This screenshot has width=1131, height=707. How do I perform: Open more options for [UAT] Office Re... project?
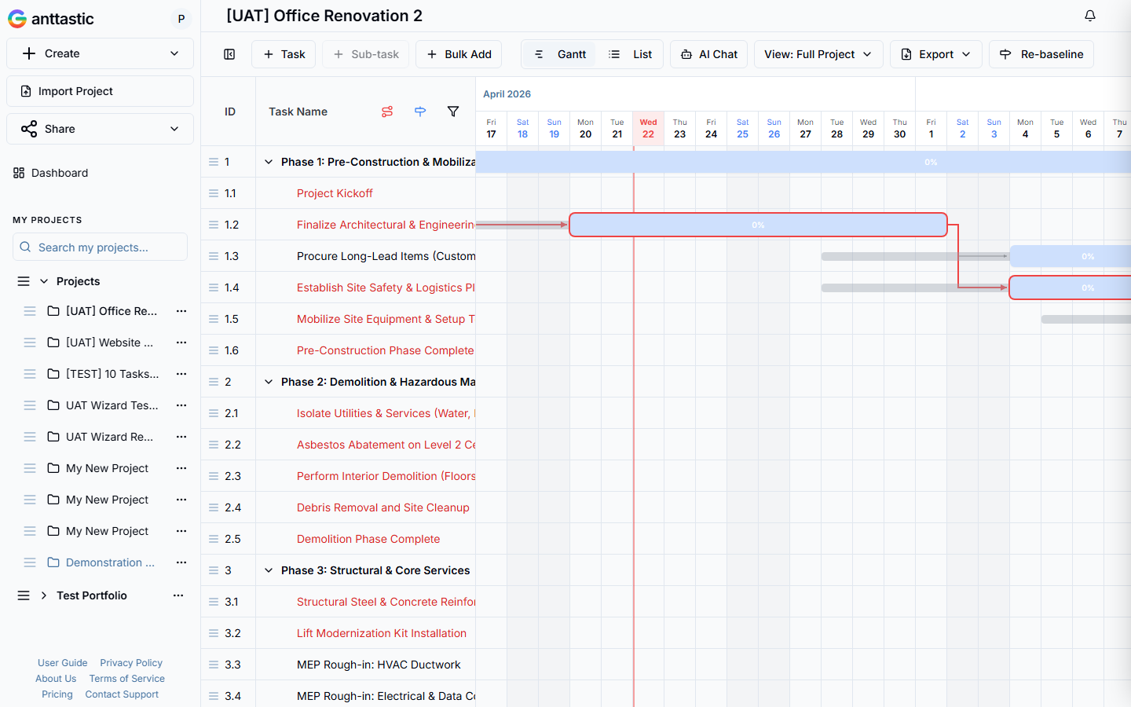pyautogui.click(x=181, y=311)
